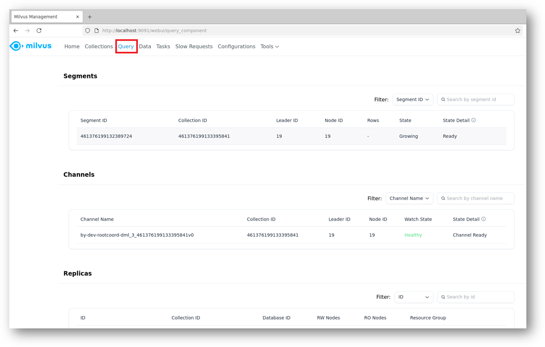The height and width of the screenshot is (347, 545).
Task: Close the Milvus Management tab
Action: (78, 17)
